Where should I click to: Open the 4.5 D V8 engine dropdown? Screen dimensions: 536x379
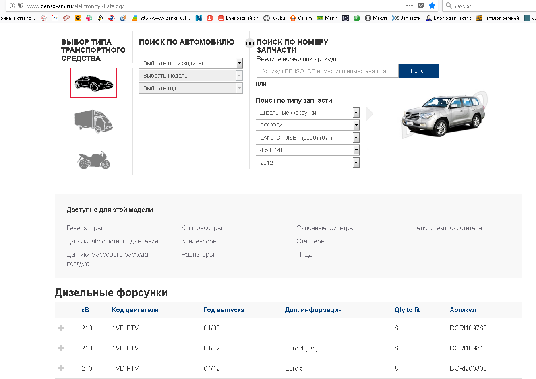click(x=308, y=150)
